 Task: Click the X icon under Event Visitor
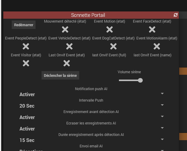coord(26,63)
